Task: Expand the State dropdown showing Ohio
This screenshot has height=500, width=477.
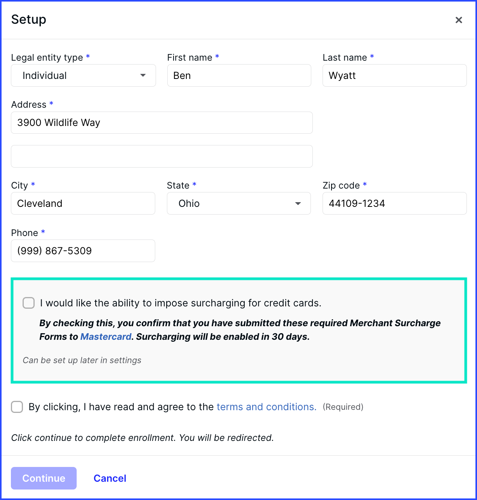Action: (238, 203)
